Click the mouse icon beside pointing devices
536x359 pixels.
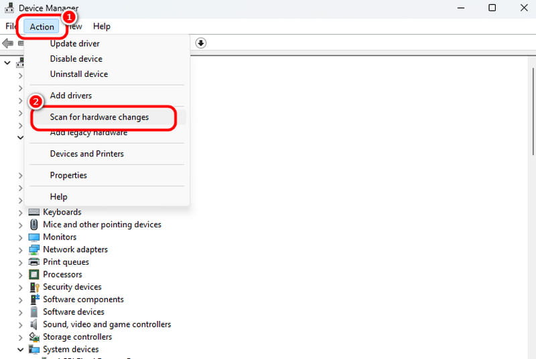34,225
